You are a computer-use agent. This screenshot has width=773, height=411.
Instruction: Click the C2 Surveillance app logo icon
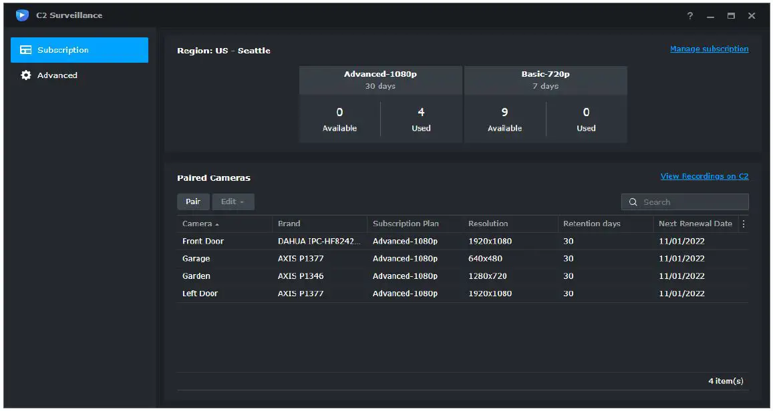[x=23, y=15]
